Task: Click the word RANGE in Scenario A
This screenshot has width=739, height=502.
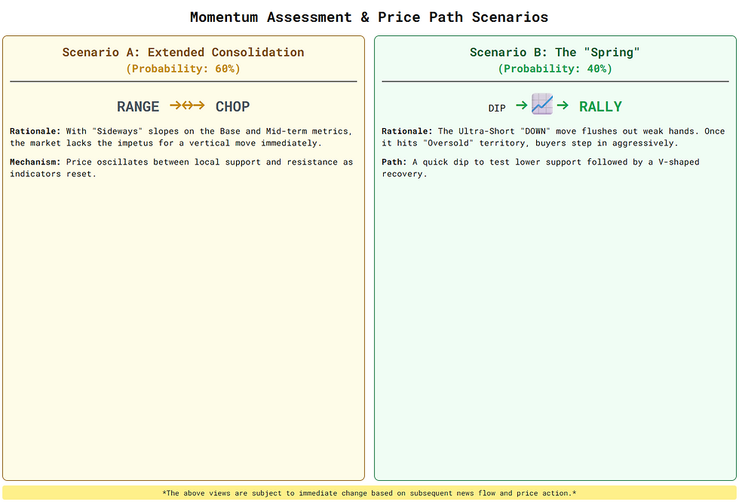Action: click(x=138, y=106)
